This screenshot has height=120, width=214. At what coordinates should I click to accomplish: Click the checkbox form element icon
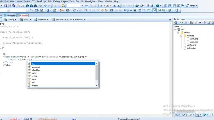click(x=125, y=10)
